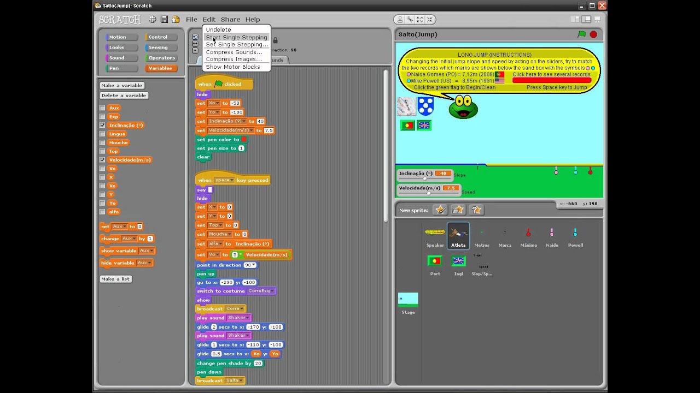
Task: Toggle the Aux variable checkbox
Action: 102,108
